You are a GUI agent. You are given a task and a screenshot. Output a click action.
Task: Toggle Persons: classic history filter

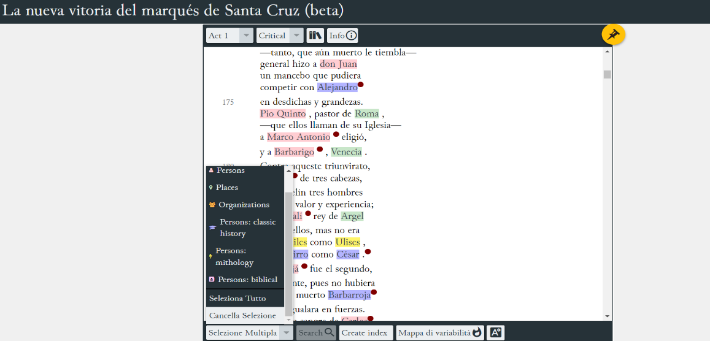(245, 228)
